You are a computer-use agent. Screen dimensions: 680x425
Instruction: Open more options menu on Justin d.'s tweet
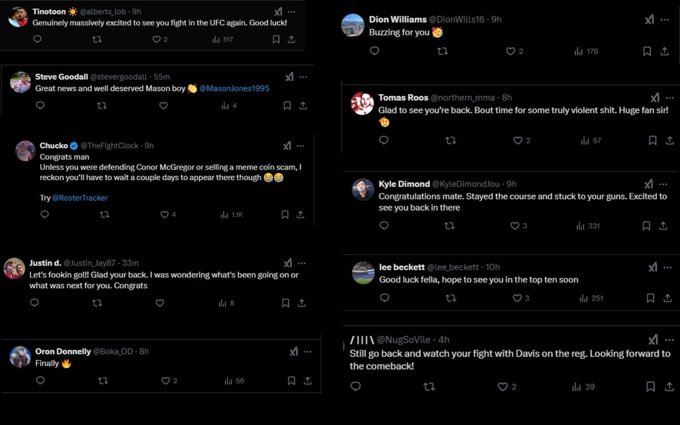pos(301,262)
